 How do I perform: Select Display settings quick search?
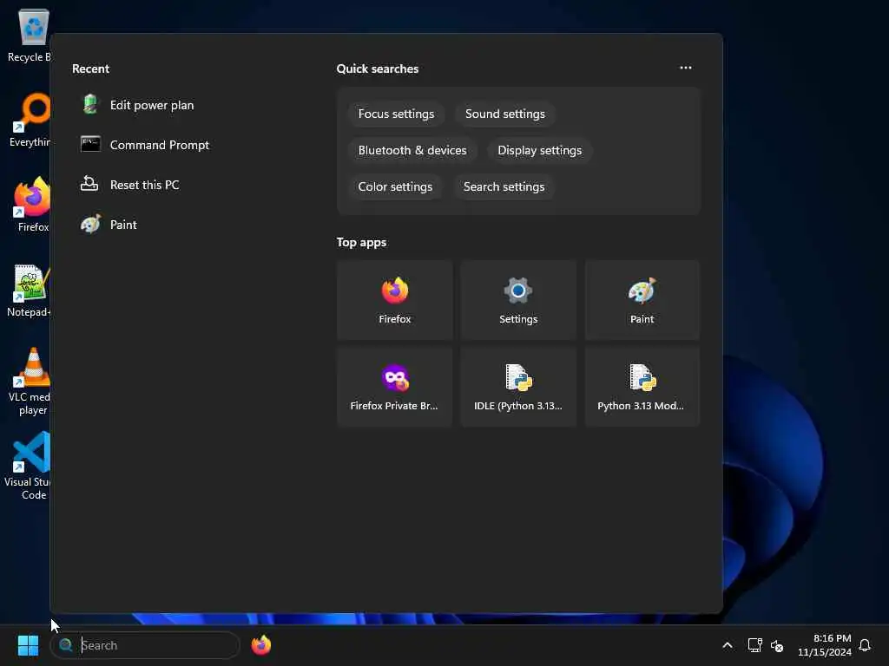tap(540, 150)
